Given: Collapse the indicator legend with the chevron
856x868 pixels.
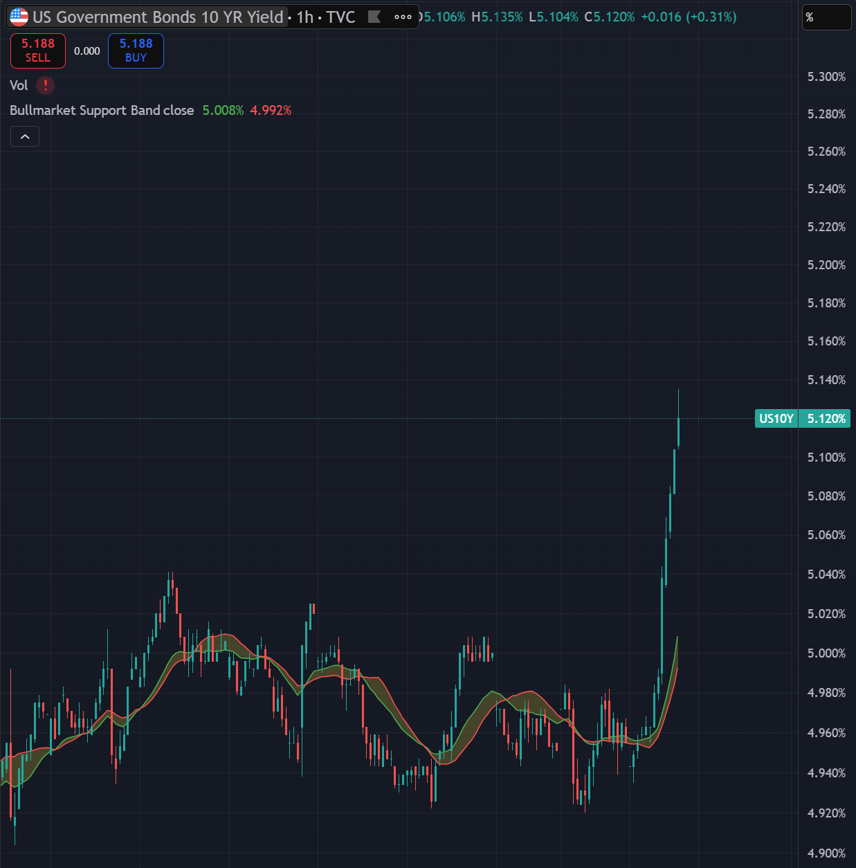Looking at the screenshot, I should tap(25, 136).
